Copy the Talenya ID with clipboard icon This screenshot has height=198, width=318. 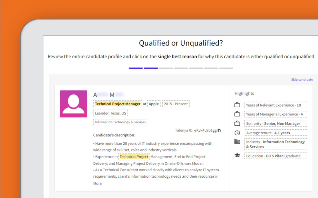[219, 130]
